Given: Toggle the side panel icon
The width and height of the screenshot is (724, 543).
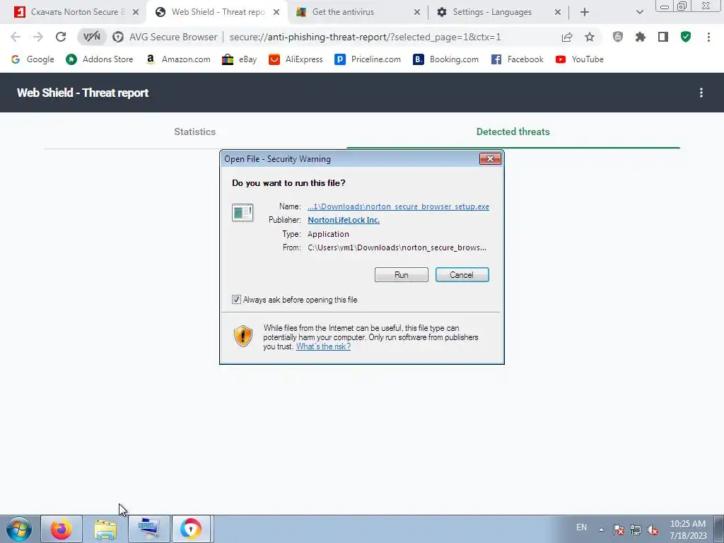Looking at the screenshot, I should [x=663, y=37].
